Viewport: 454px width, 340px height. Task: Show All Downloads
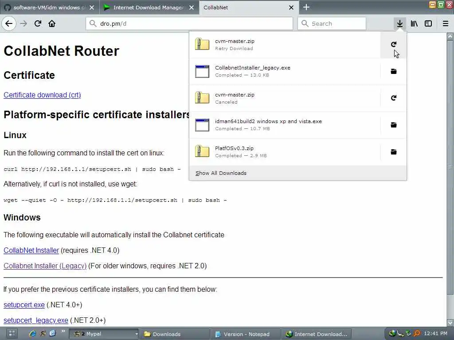(x=221, y=173)
